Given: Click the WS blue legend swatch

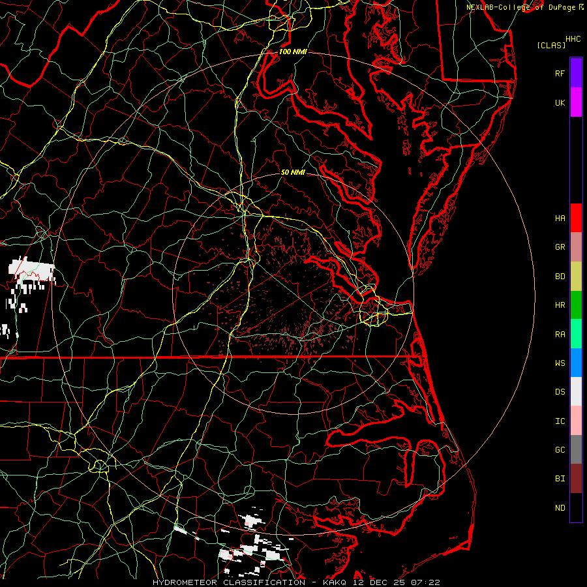Looking at the screenshot, I should coord(576,363).
